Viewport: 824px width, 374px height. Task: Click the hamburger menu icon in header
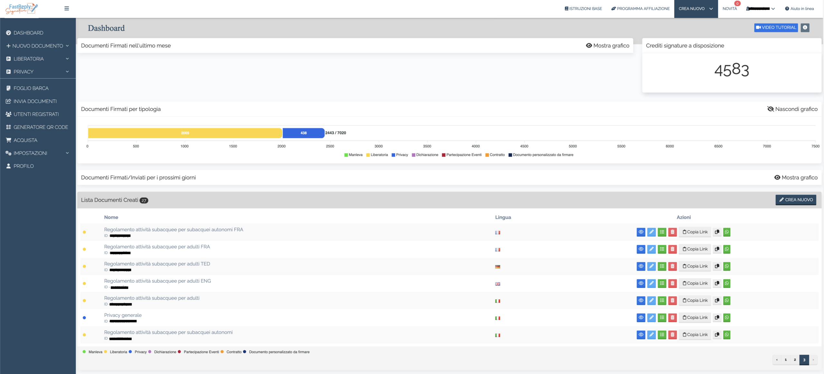[x=67, y=8]
